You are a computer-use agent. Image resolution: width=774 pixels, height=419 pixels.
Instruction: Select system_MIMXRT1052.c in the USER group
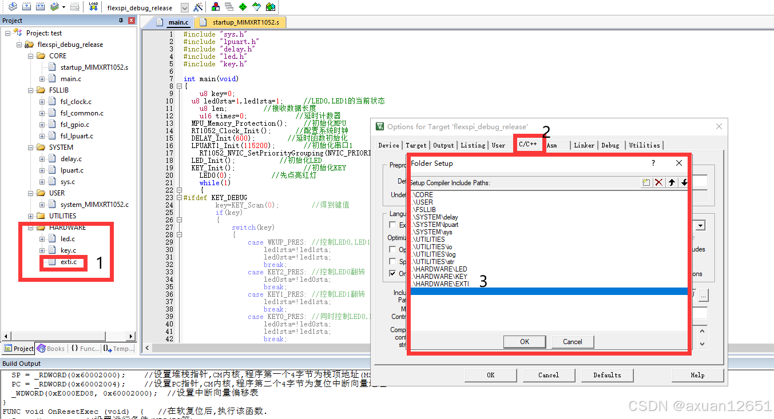[94, 205]
